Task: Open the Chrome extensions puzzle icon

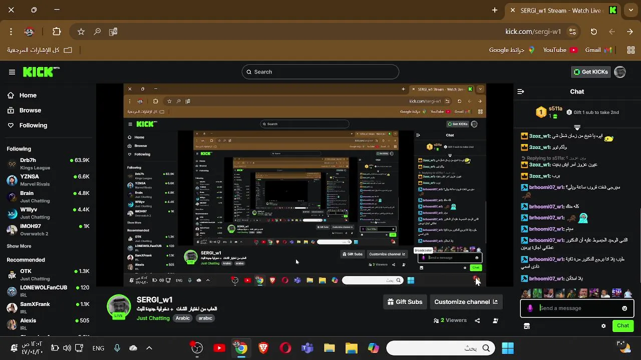Action: coord(57,31)
